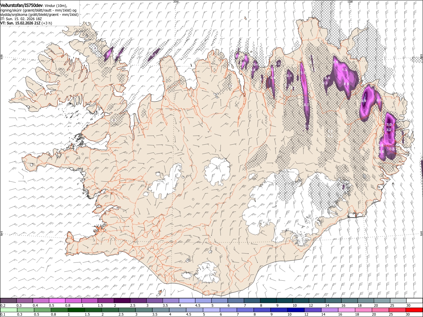This screenshot has width=423, height=317.
Task: Click the 1.3 label in magenta snow patch
Action: click(344, 70)
